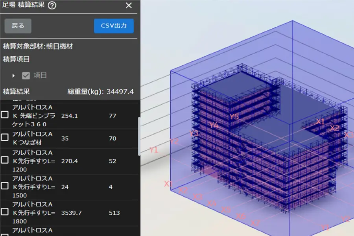Image resolution: width=354 pixels, height=236 pixels.
Task: Click the 総重量 value 34497.4
Action: pyautogui.click(x=120, y=92)
